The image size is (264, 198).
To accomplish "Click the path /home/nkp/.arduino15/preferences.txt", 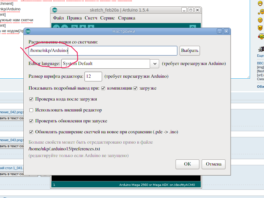I will [x=64, y=149].
